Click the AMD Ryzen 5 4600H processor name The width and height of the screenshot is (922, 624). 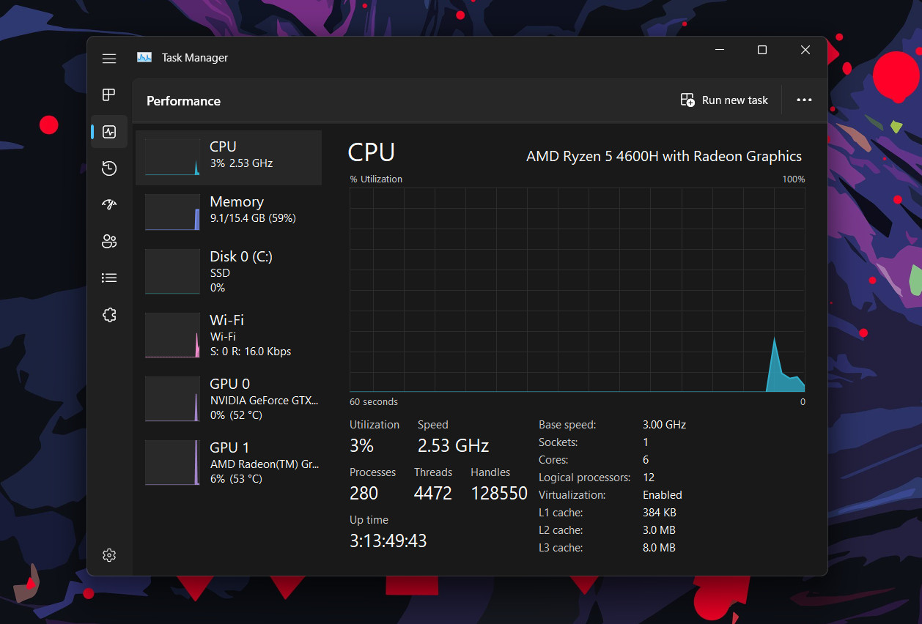[x=664, y=156]
